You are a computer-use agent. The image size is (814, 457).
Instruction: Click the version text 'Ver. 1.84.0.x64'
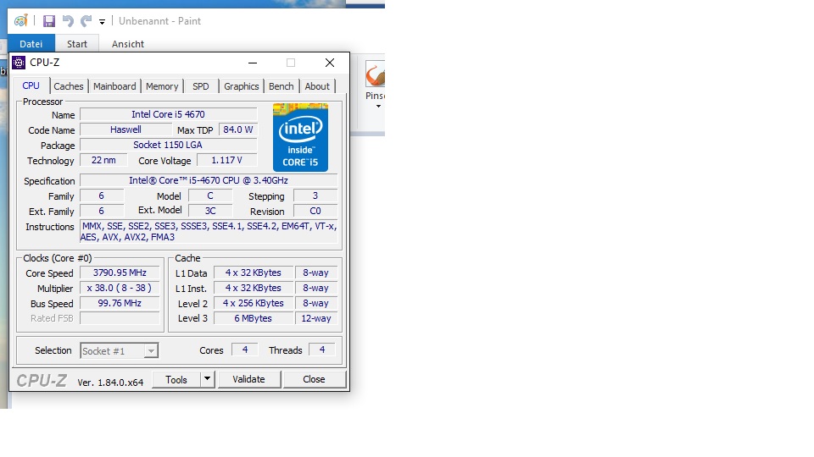[x=110, y=383]
